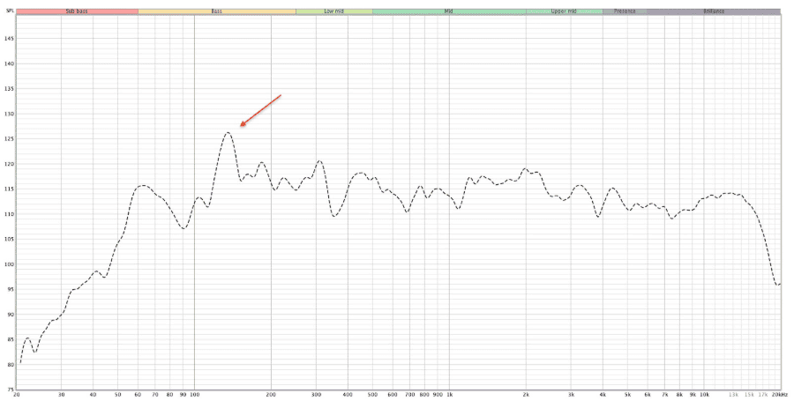The image size is (794, 408).
Task: Click the SPL axis title
Action: [9, 11]
